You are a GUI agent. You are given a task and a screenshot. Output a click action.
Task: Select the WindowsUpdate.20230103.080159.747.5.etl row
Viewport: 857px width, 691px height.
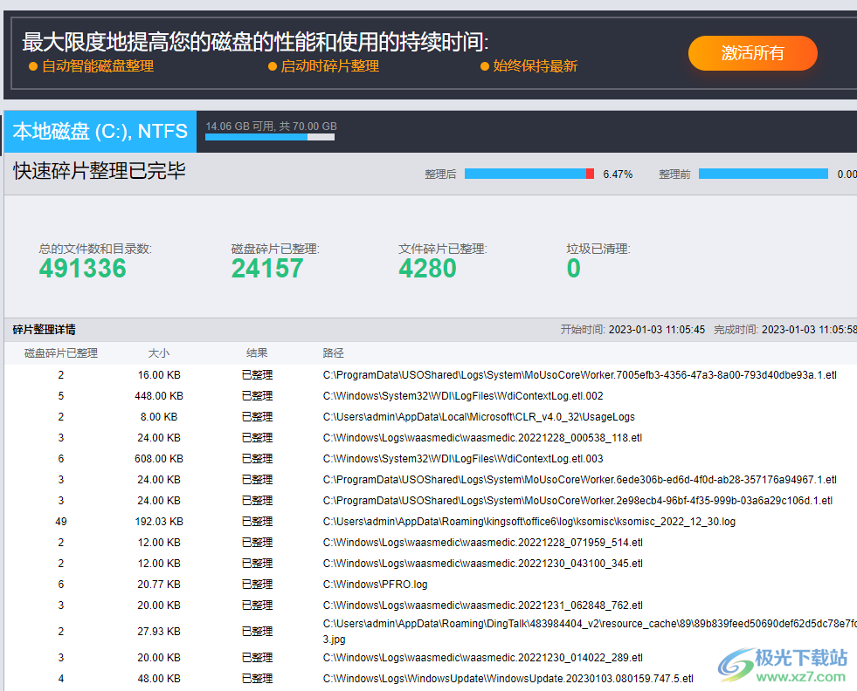(x=431, y=679)
